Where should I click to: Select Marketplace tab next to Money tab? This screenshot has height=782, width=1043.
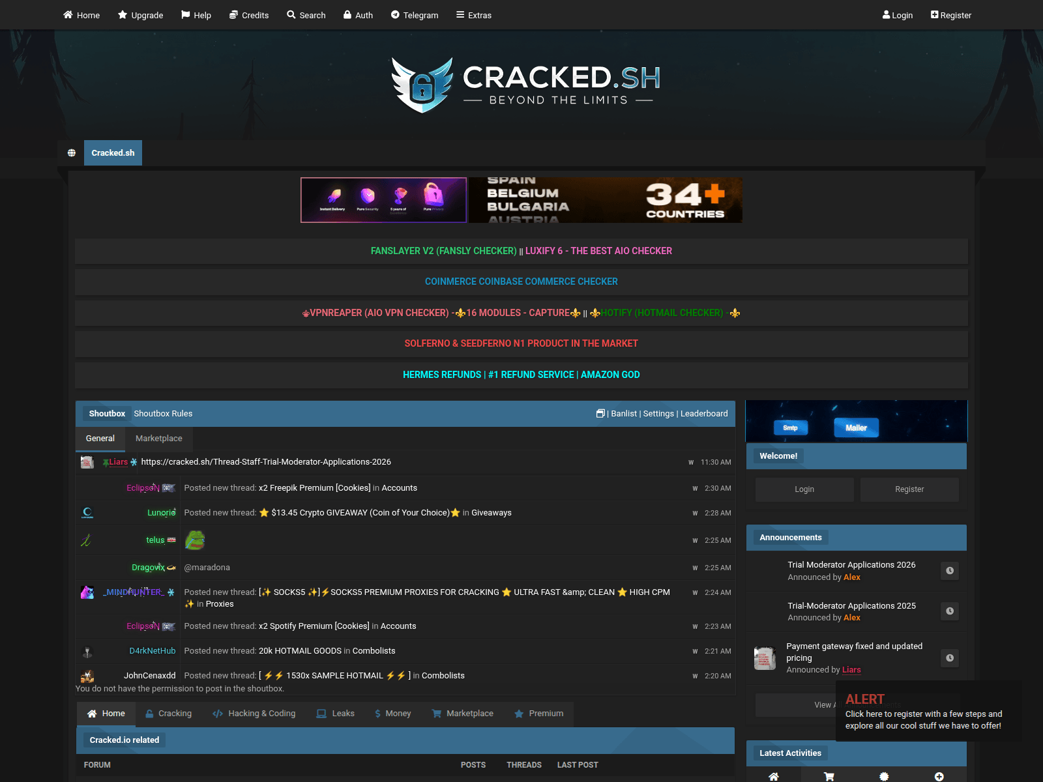(463, 714)
